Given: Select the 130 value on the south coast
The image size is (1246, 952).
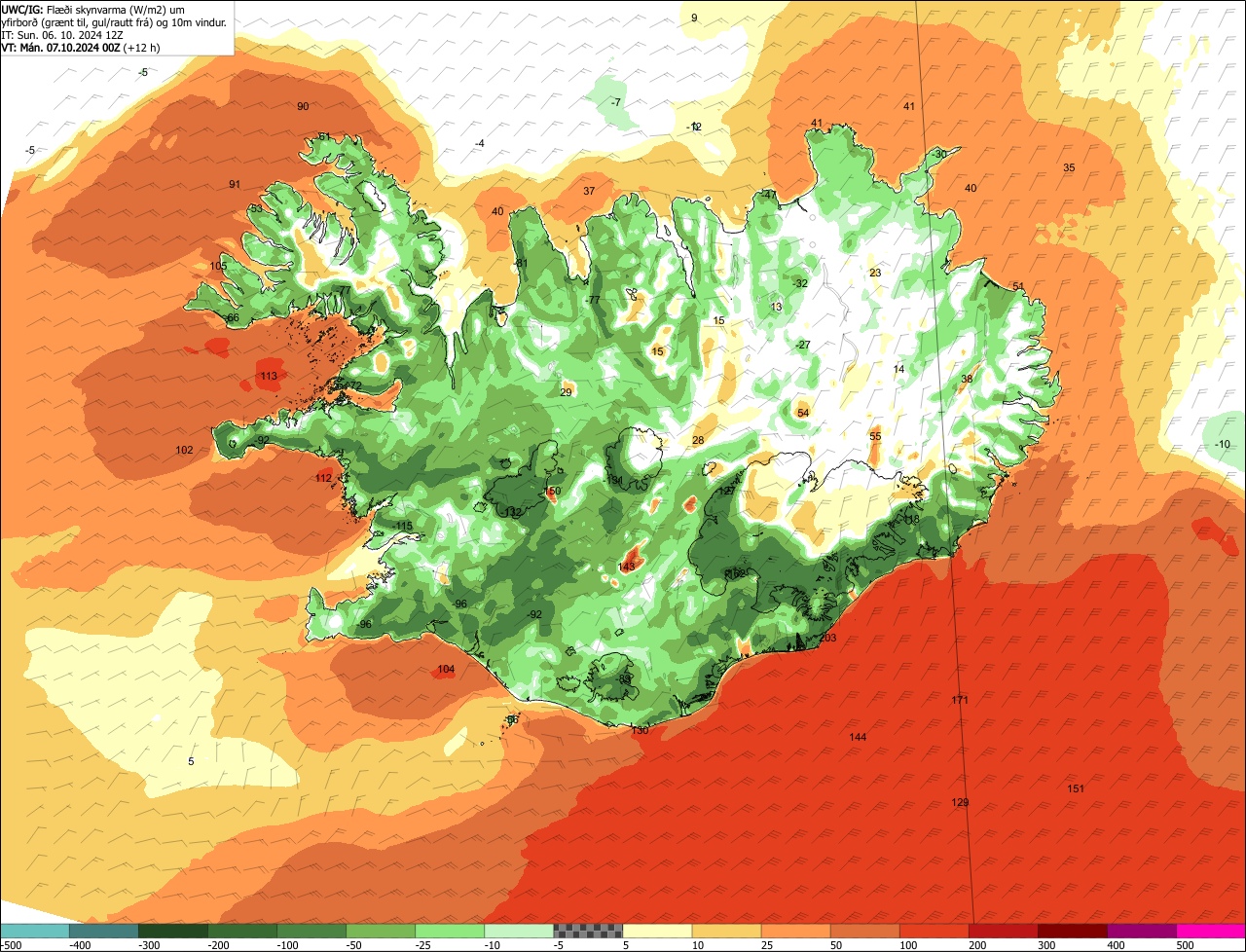Looking at the screenshot, I should 640,730.
